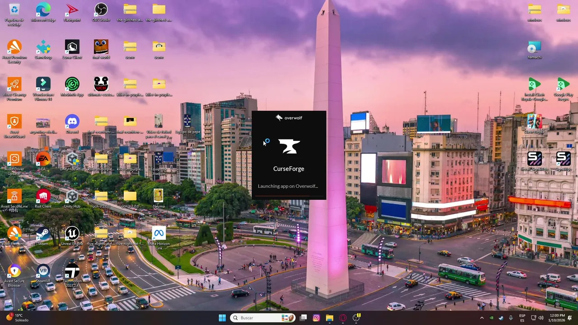
Task: Open Avast Premium Security shortcut
Action: point(14,51)
